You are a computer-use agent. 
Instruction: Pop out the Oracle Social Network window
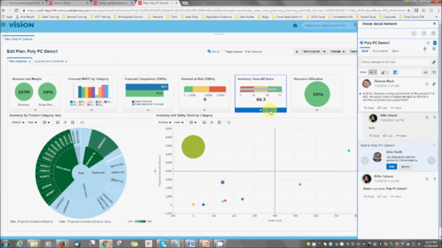(434, 34)
